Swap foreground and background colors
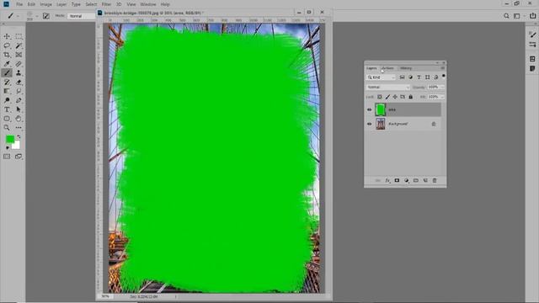The height and width of the screenshot is (303, 539). (x=19, y=136)
